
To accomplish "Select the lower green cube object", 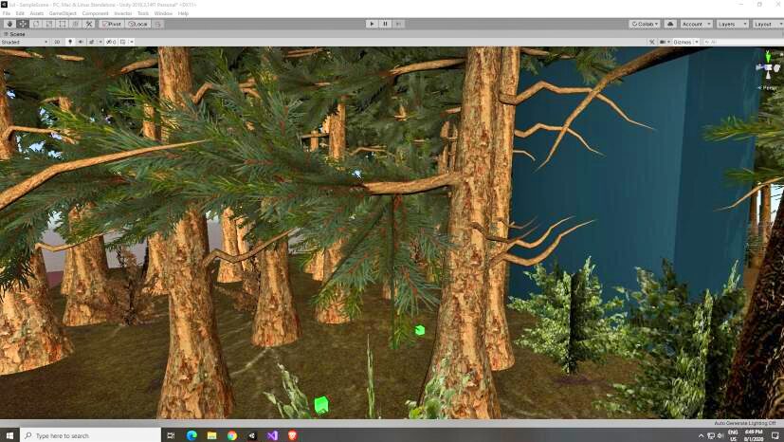I will click(x=321, y=405).
